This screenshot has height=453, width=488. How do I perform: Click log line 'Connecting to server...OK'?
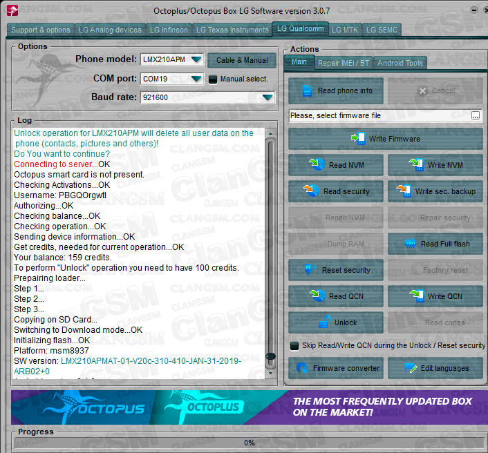[x=62, y=164]
